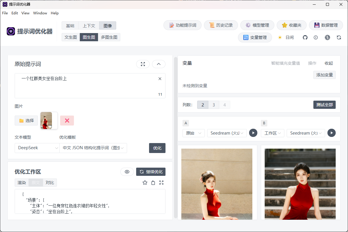
Task: Click the uploaded red dress thumbnail
Action: pyautogui.click(x=49, y=120)
